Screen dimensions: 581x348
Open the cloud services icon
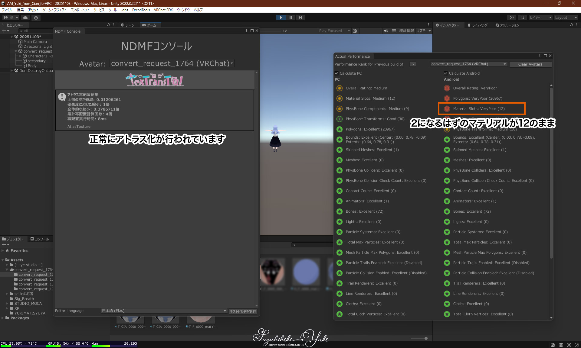pos(25,18)
